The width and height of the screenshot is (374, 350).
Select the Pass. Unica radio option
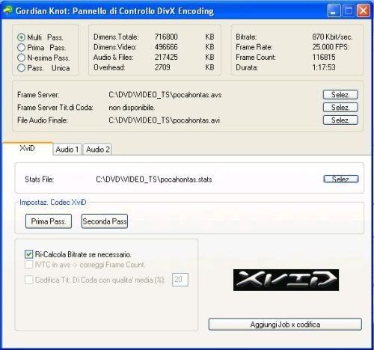click(22, 68)
